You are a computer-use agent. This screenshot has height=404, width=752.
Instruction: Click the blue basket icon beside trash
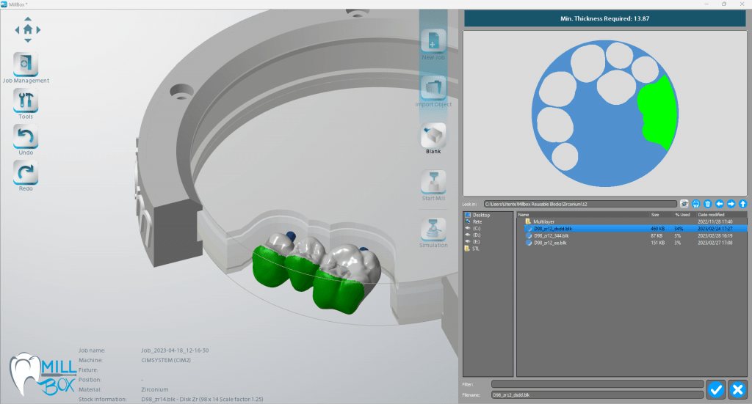696,204
